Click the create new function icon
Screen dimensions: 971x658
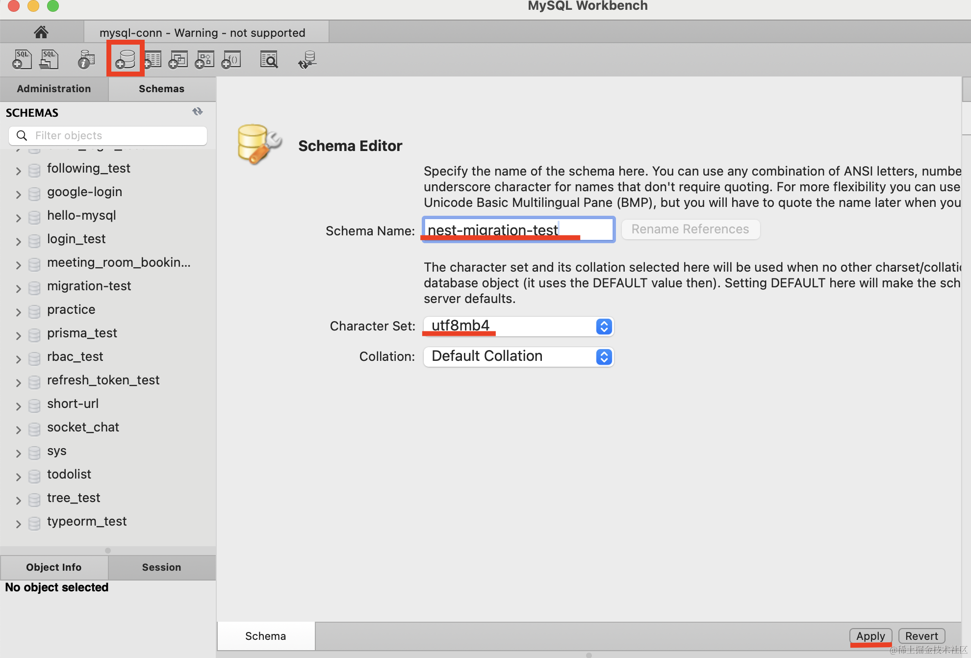pos(231,59)
